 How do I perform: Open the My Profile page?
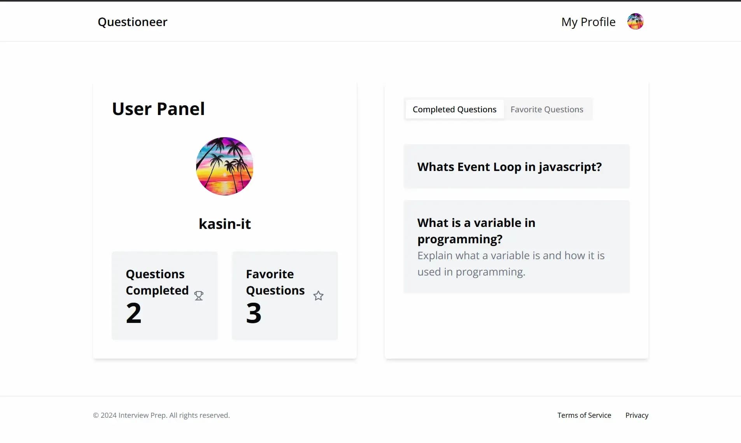pyautogui.click(x=588, y=22)
